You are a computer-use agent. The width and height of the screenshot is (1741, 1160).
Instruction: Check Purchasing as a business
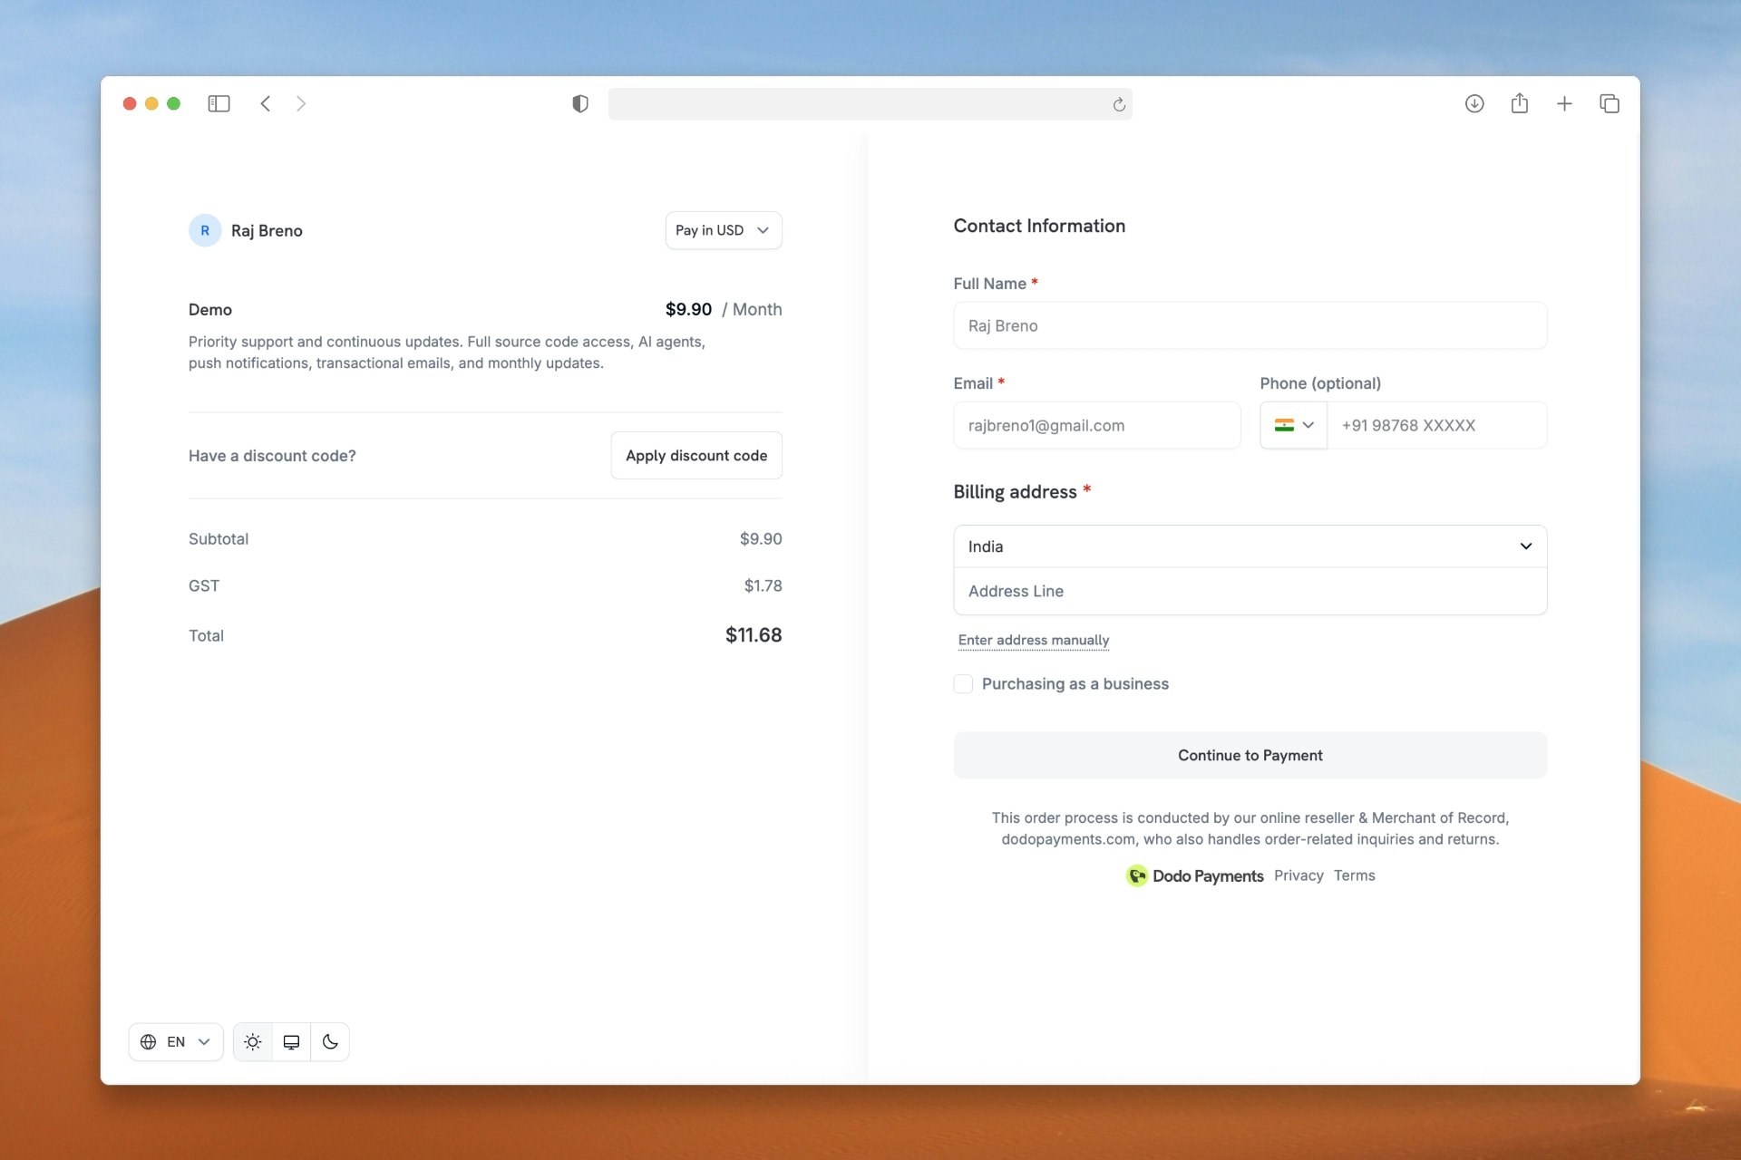pyautogui.click(x=963, y=684)
